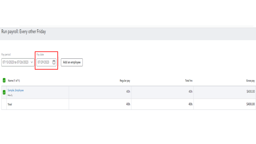Image resolution: width=256 pixels, height=144 pixels.
Task: Click the Pay date input field text
Action: tap(44, 62)
